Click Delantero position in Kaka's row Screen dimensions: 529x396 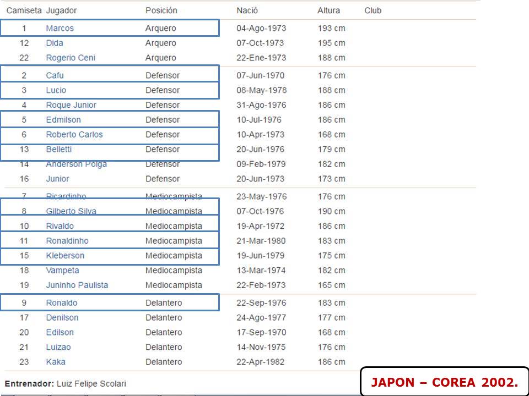(164, 362)
